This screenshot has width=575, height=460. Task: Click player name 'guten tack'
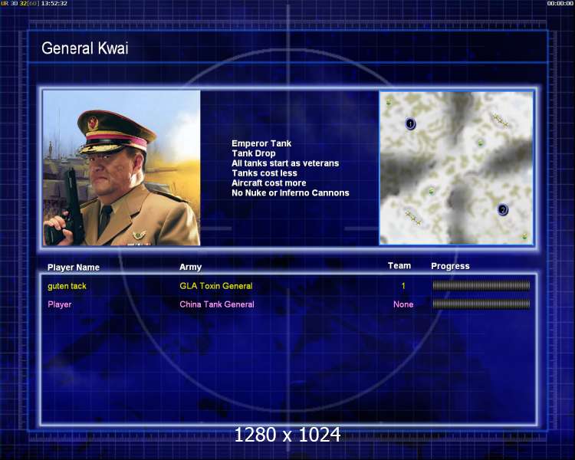click(x=67, y=286)
